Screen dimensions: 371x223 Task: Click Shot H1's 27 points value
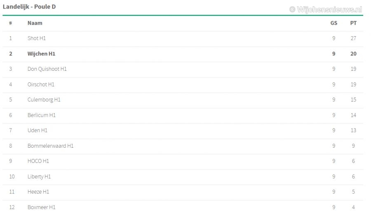(x=353, y=38)
